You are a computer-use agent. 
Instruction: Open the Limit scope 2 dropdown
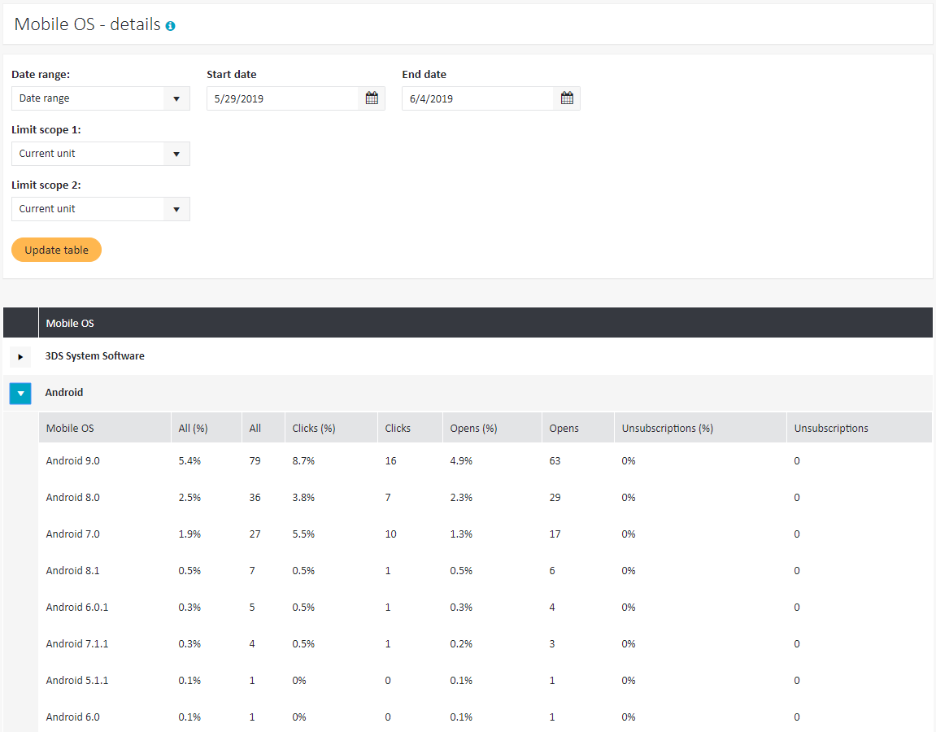[100, 209]
